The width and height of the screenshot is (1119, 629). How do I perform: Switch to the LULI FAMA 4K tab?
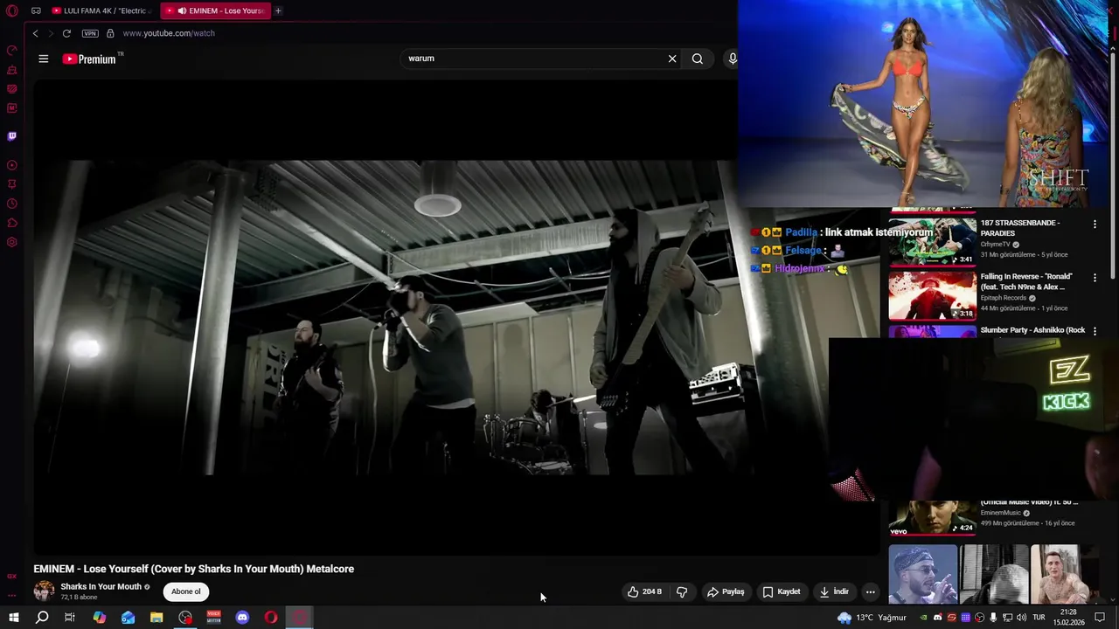pyautogui.click(x=103, y=10)
